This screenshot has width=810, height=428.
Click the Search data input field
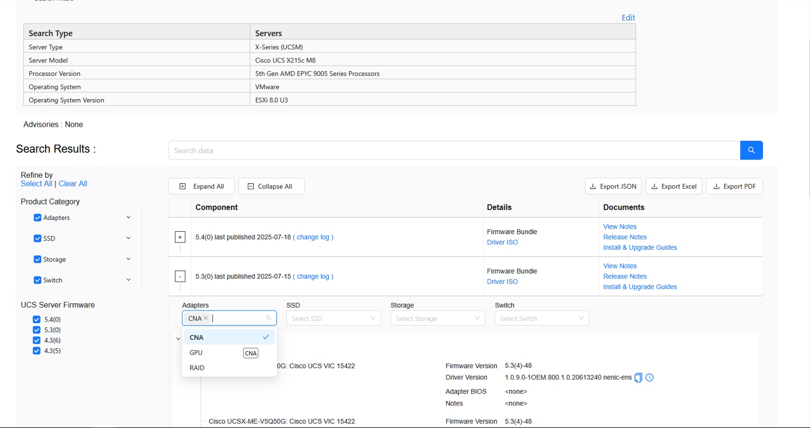click(454, 150)
